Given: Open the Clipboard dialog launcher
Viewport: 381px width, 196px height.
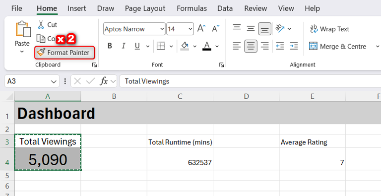Looking at the screenshot, I should (95, 65).
